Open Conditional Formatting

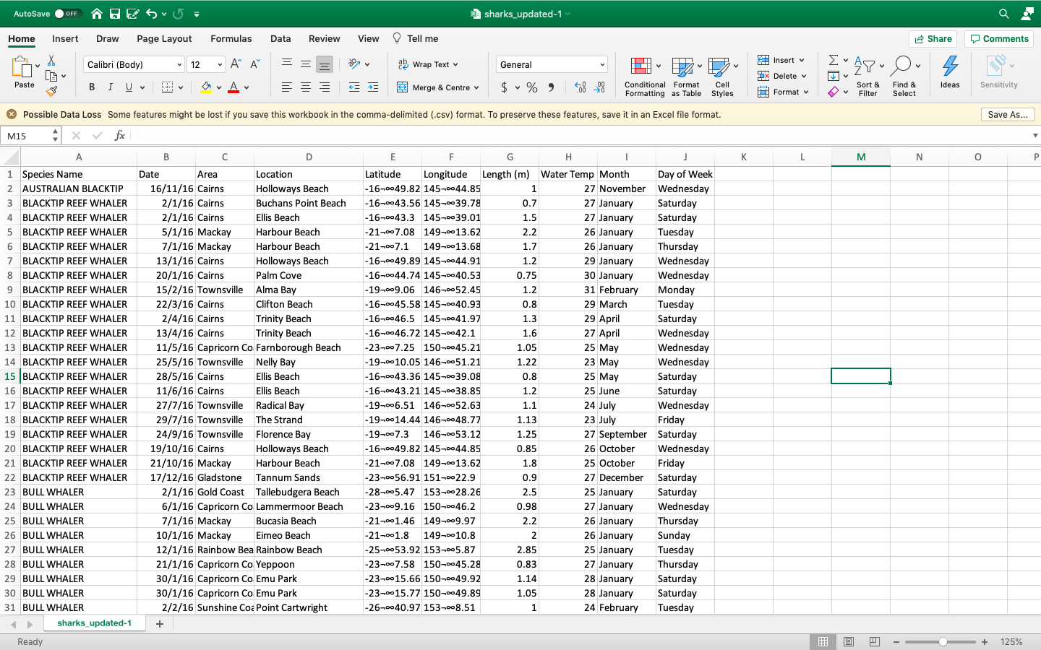[x=645, y=77]
